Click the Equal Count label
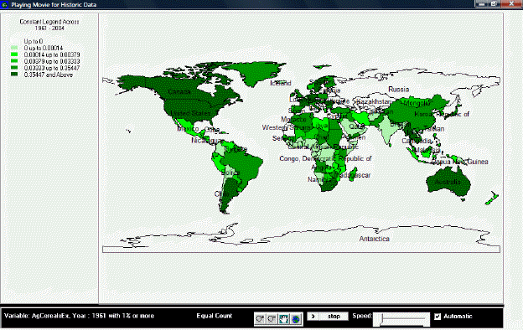Image resolution: width=523 pixels, height=330 pixels. tap(214, 316)
